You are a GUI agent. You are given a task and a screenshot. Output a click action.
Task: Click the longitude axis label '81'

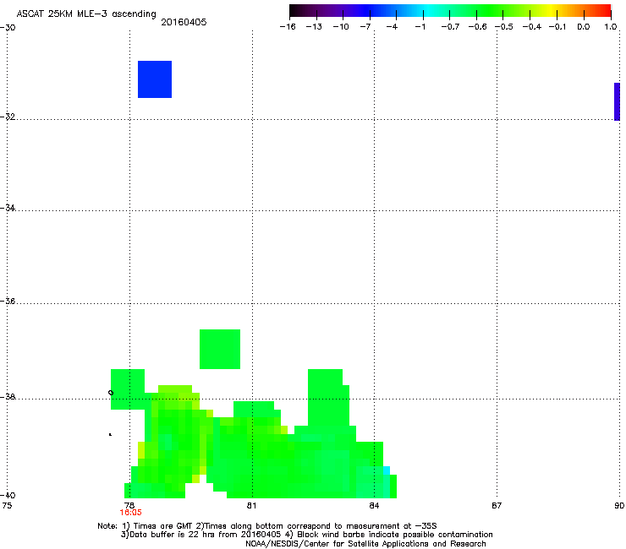coord(251,506)
